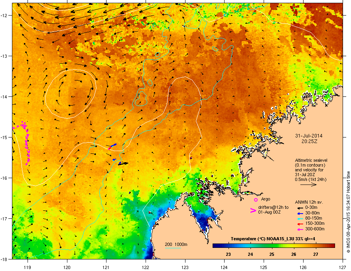The image size is (351, 271).
Task: Click longitude axis label 120
Action: 67,267
